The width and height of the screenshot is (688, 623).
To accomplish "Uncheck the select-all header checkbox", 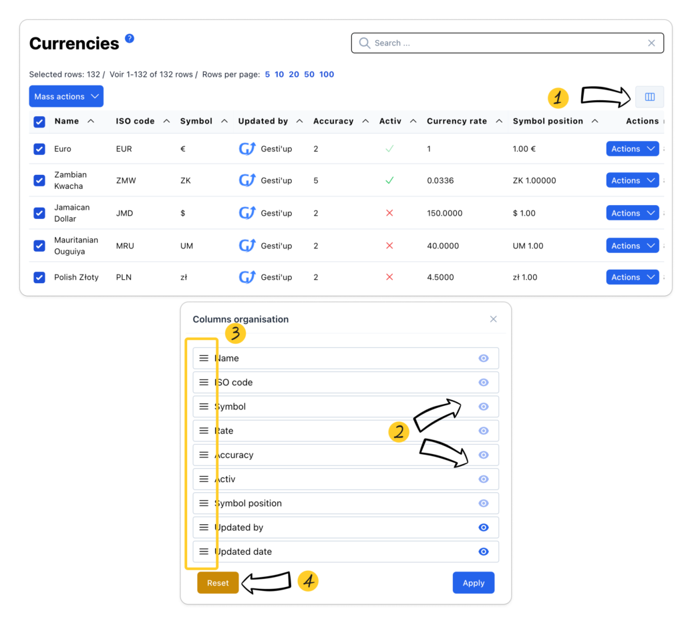I will tap(39, 122).
